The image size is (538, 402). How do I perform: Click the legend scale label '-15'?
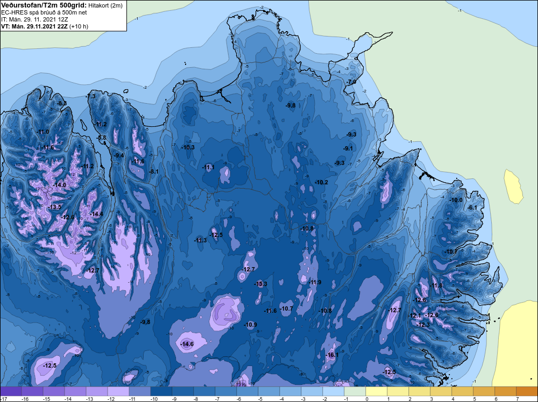coord(46,399)
